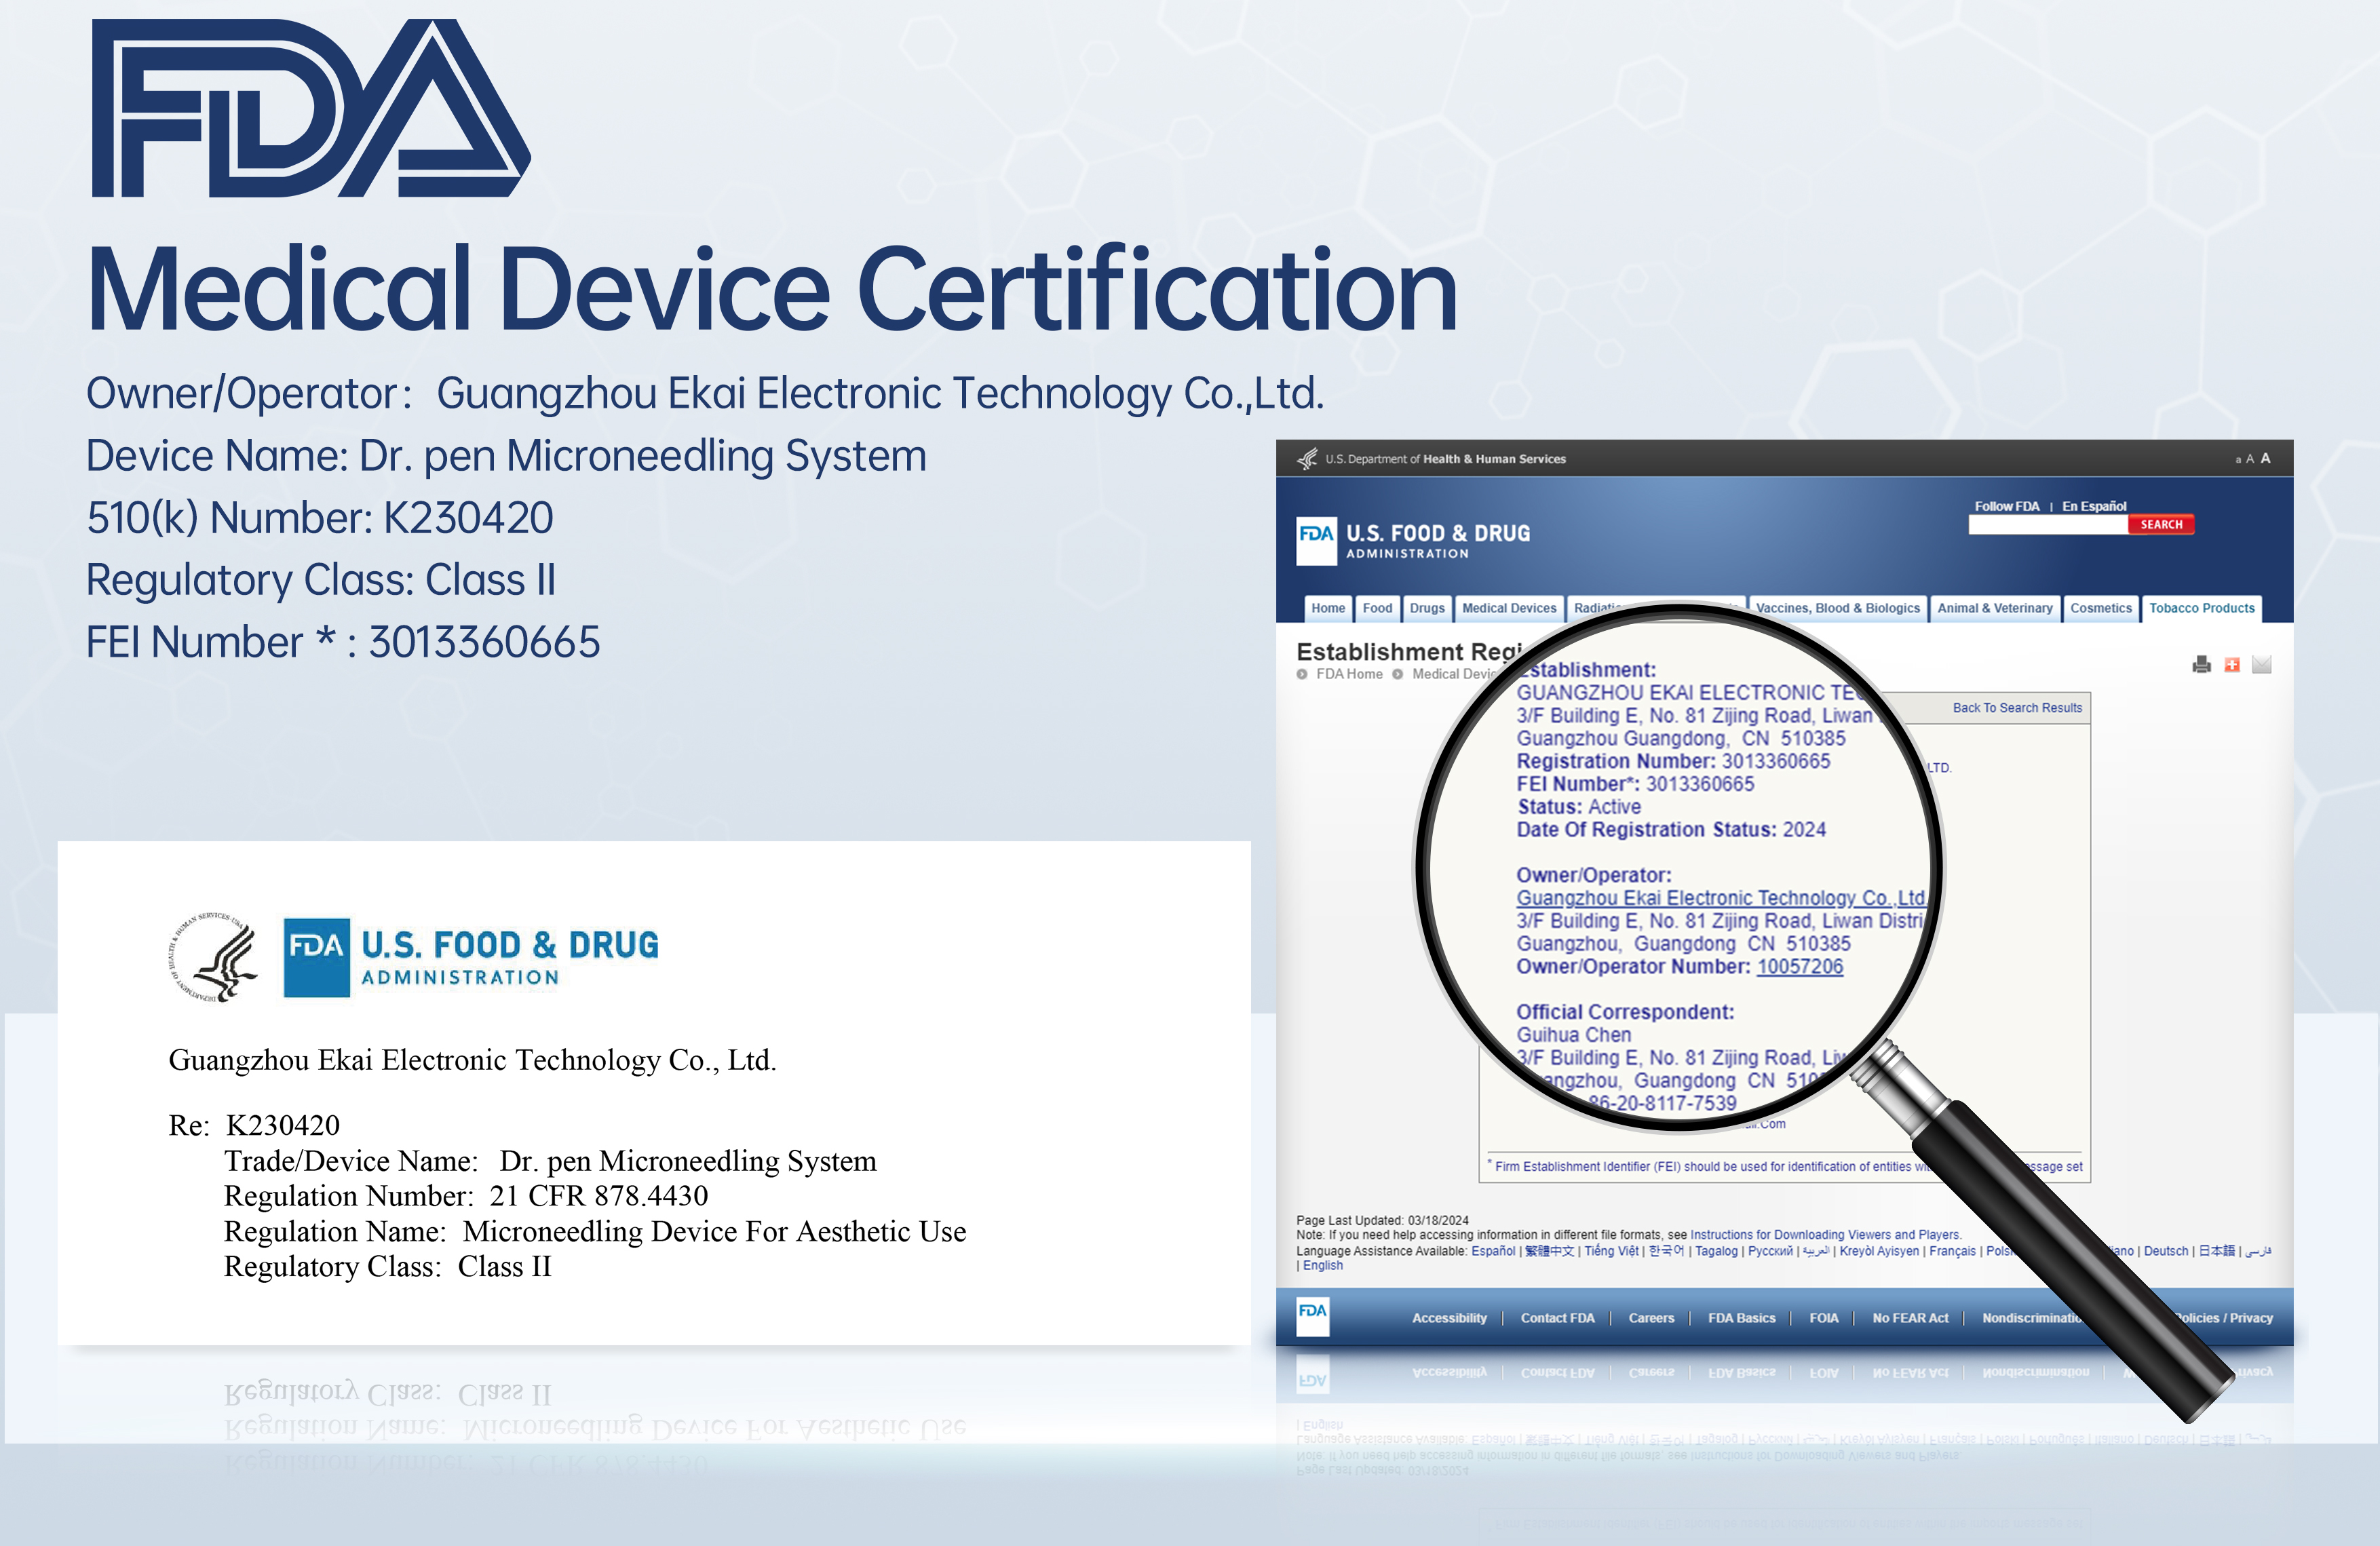The width and height of the screenshot is (2380, 1546).
Task: Open the Contact FDA footer link
Action: [1557, 1318]
